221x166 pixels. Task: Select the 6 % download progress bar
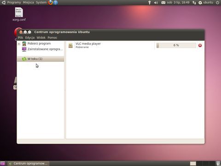point(176,45)
